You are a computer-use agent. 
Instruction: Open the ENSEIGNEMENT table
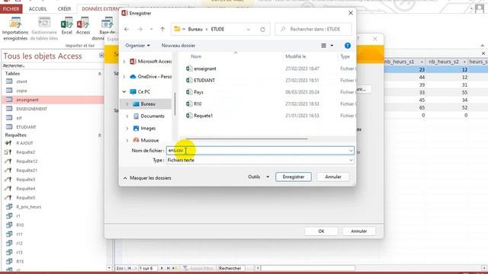(31, 109)
